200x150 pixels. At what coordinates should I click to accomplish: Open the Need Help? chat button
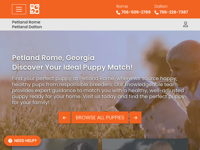(22, 141)
